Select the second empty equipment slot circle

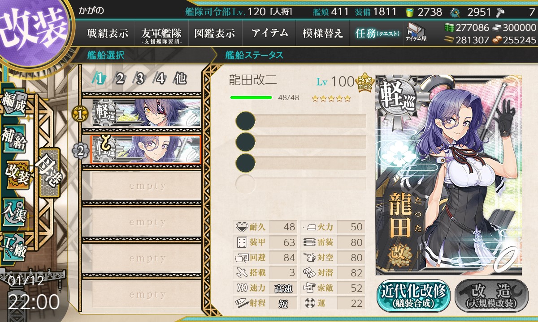[245, 142]
